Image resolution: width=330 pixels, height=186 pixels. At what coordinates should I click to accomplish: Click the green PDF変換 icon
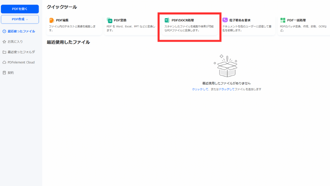109,20
